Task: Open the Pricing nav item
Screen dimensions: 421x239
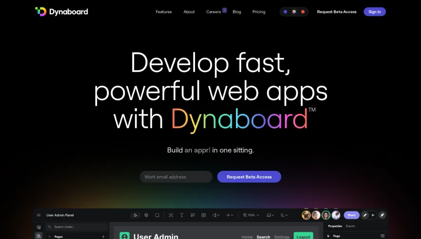Action: (259, 12)
